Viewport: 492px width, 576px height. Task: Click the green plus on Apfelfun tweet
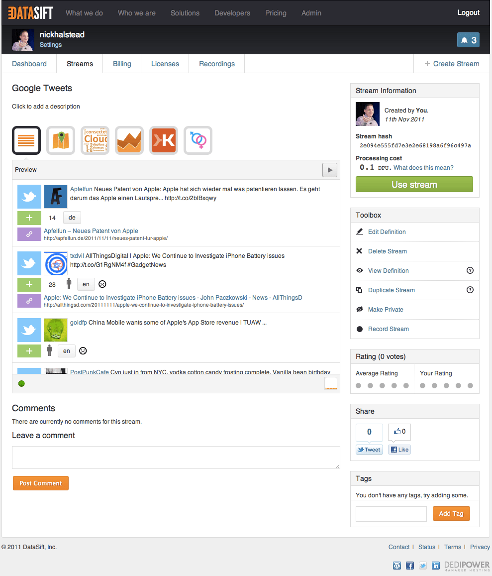click(x=29, y=218)
